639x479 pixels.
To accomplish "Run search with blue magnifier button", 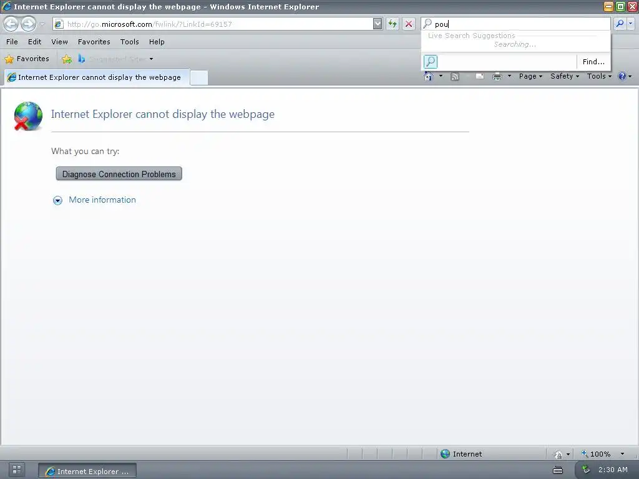I will 620,24.
